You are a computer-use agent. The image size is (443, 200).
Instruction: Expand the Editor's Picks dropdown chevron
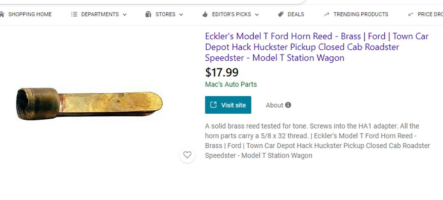click(x=257, y=15)
